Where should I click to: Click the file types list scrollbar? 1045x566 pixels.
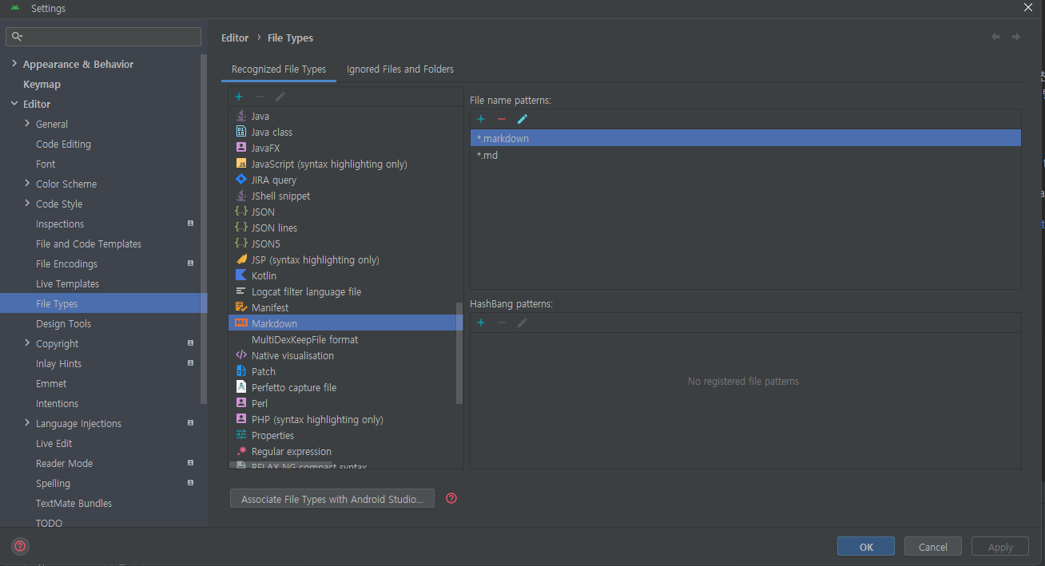(459, 353)
